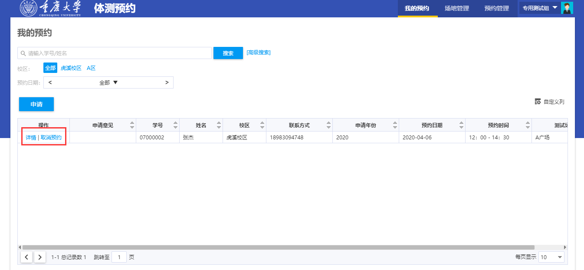This screenshot has height=270, width=584.
Task: Click 取消预约 link for 张杰
Action: pos(51,138)
